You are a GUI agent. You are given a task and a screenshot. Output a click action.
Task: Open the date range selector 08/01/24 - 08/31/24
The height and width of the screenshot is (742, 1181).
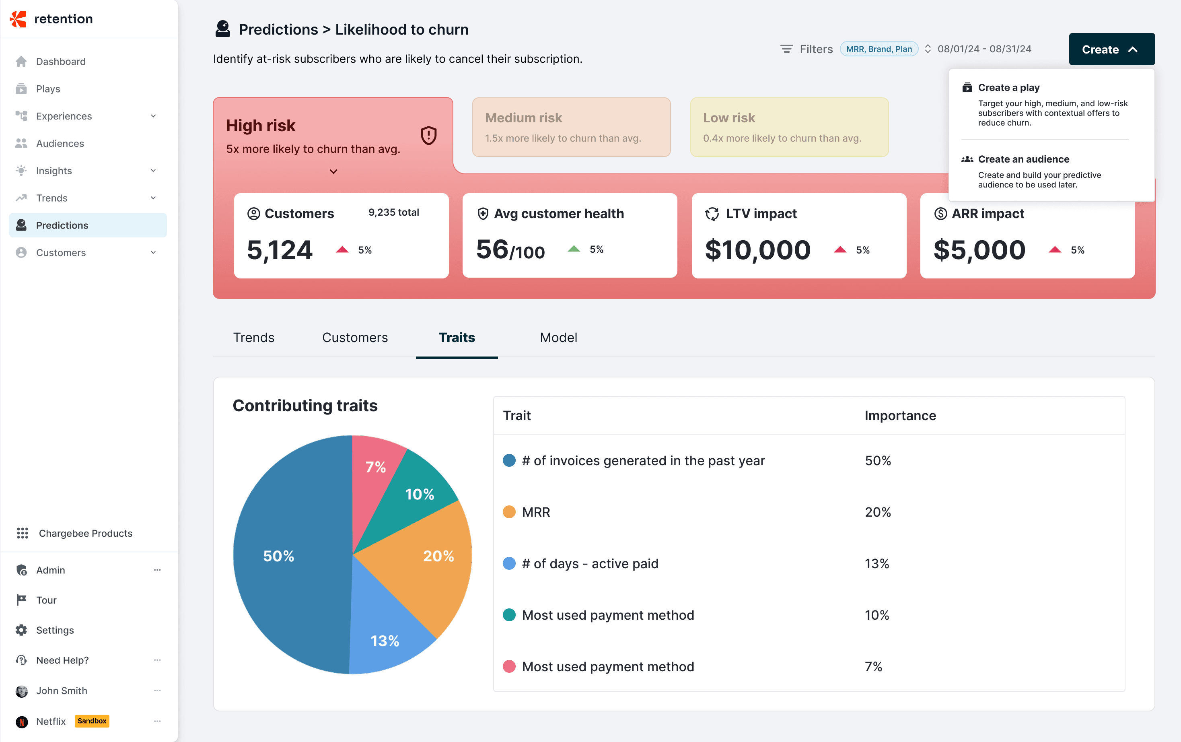(x=983, y=49)
